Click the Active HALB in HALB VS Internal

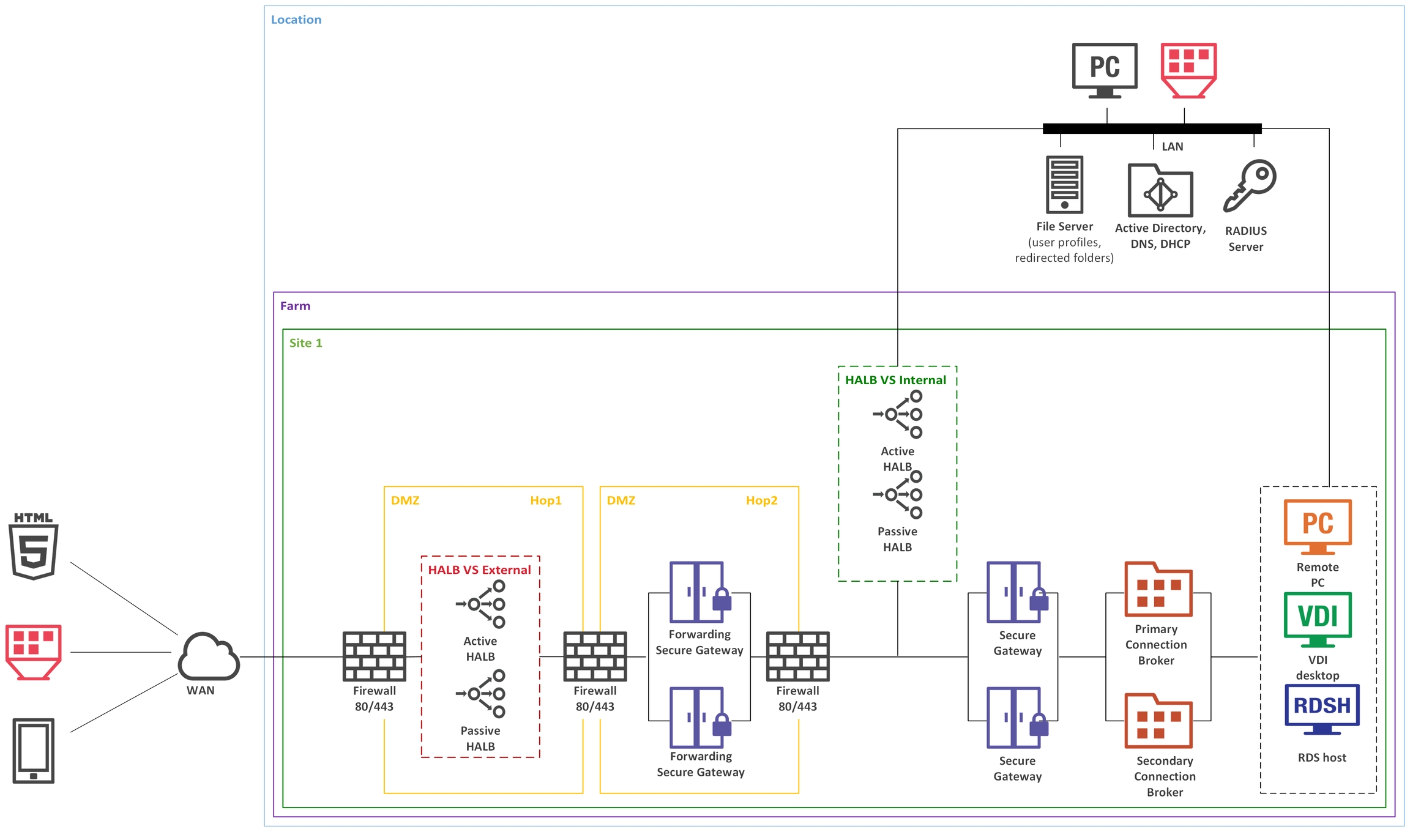point(898,415)
